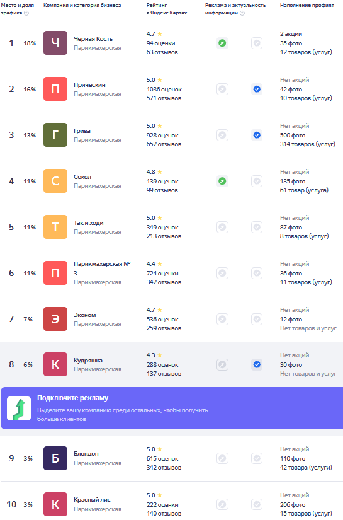Click the help icon beside Реклама и актуальность информации
Image resolution: width=343 pixels, height=520 pixels.
pyautogui.click(x=242, y=13)
